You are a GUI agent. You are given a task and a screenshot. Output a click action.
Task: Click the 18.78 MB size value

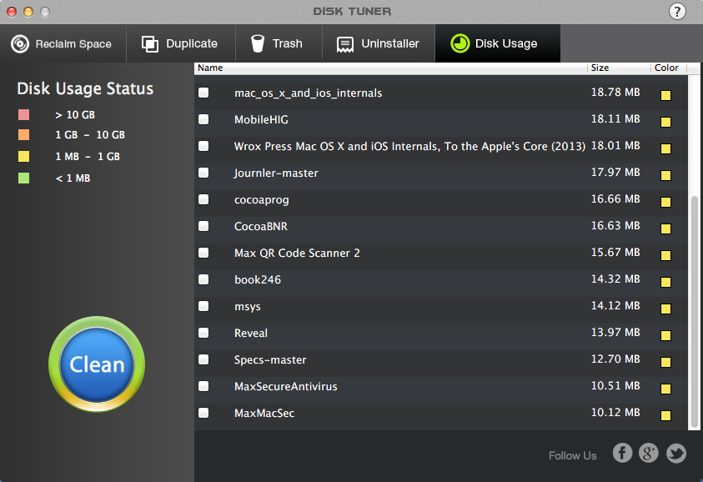[615, 93]
